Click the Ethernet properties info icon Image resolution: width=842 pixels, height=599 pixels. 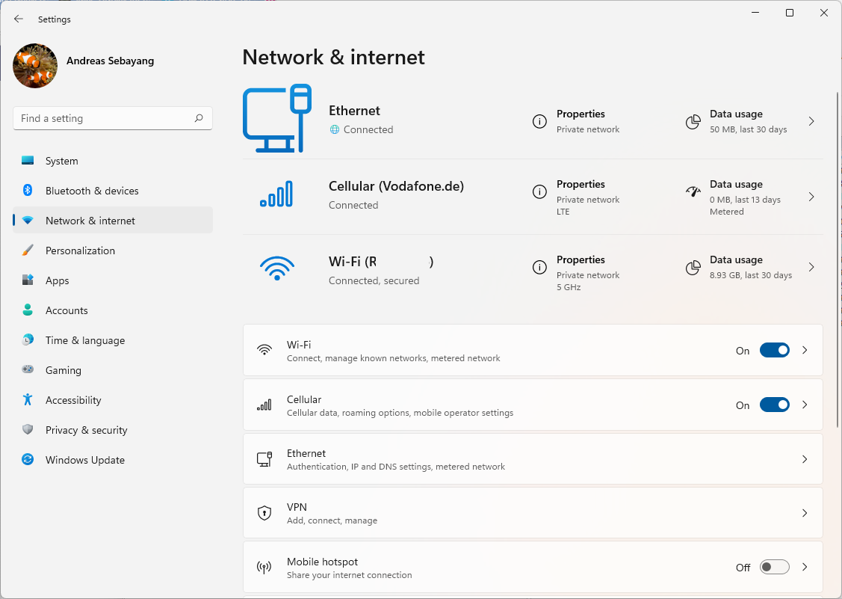click(x=539, y=121)
